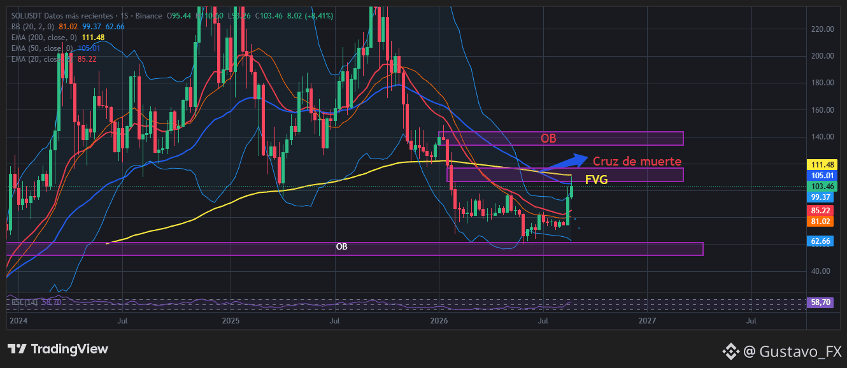
Task: Click the 200.00 price scale label
Action: point(823,56)
